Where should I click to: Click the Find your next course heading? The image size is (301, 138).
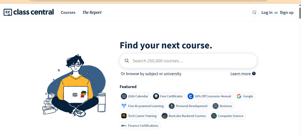[x=166, y=45]
